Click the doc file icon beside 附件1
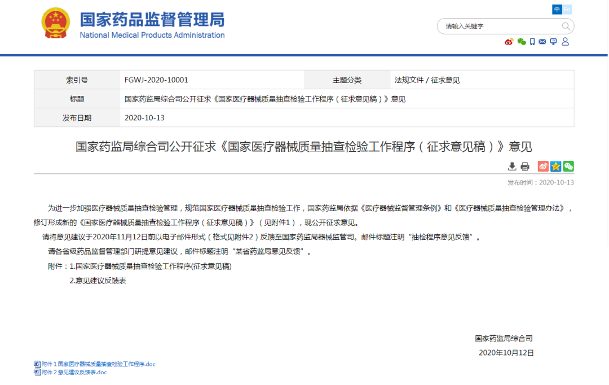Screen dimensions: 609x385 [37, 364]
